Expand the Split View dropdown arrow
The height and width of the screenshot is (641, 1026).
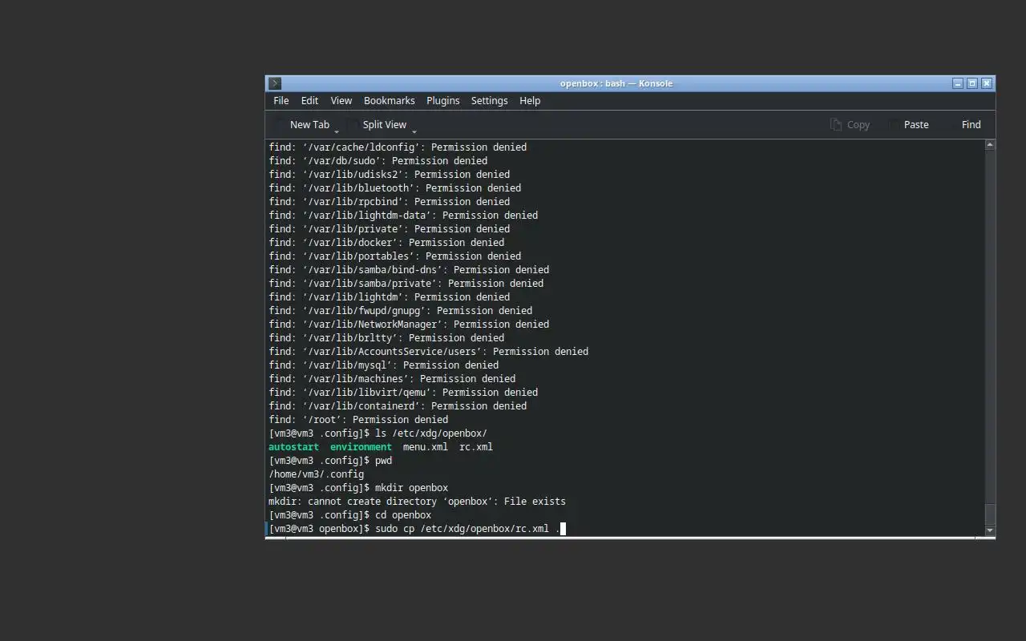(414, 131)
